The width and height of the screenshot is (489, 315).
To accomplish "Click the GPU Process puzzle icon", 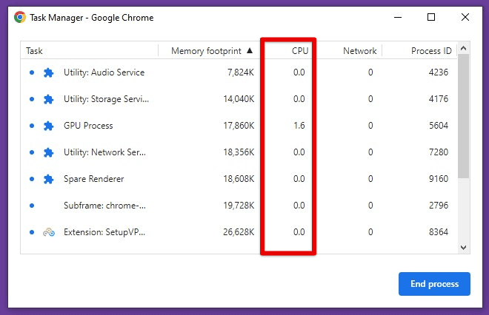I will click(x=48, y=126).
